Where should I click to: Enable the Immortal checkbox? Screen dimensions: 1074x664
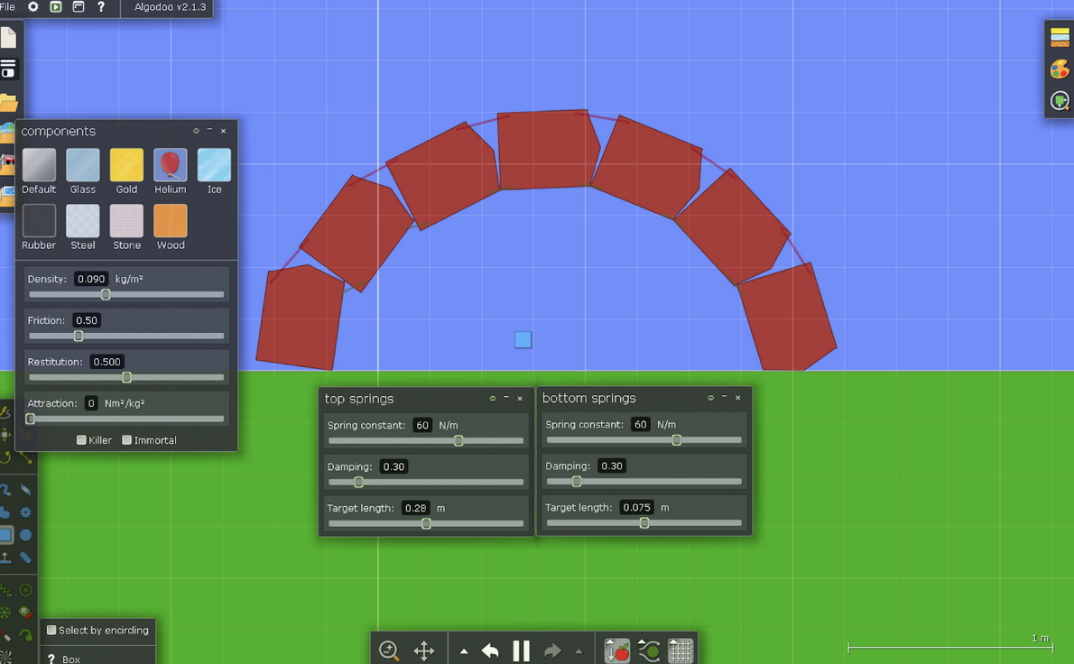click(x=127, y=440)
